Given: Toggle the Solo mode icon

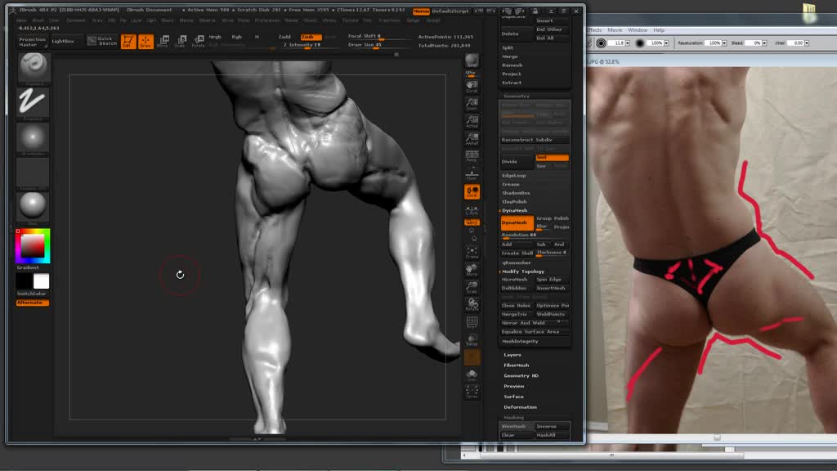Looking at the screenshot, I should 472,375.
